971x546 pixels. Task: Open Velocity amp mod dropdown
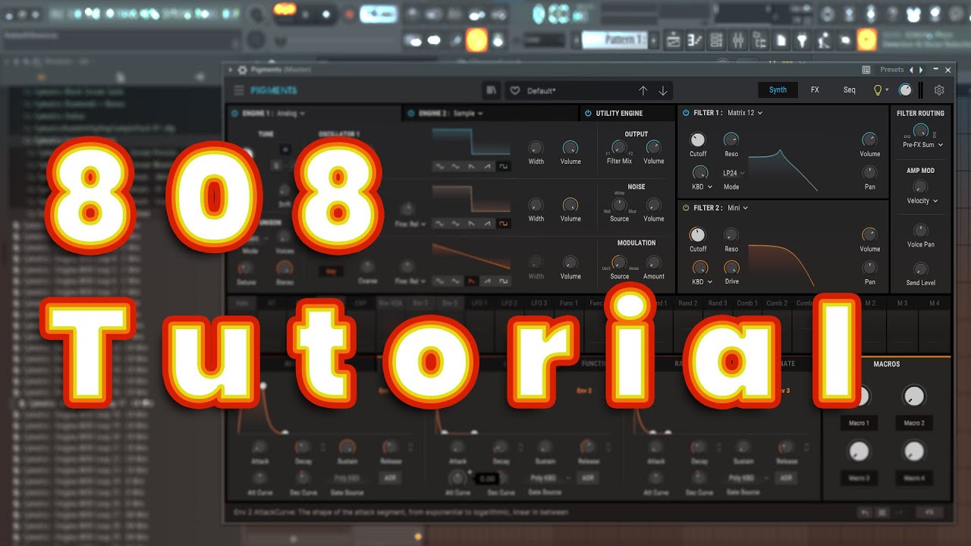[924, 201]
